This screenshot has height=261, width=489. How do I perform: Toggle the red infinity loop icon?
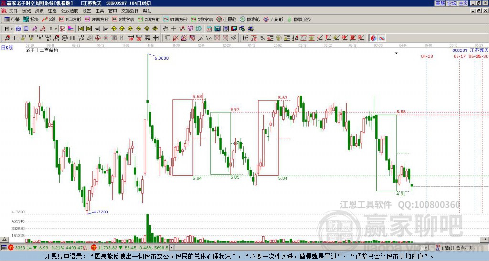tap(382, 38)
